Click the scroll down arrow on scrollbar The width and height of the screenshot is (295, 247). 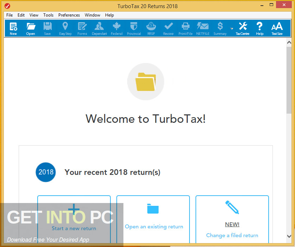coord(289,236)
